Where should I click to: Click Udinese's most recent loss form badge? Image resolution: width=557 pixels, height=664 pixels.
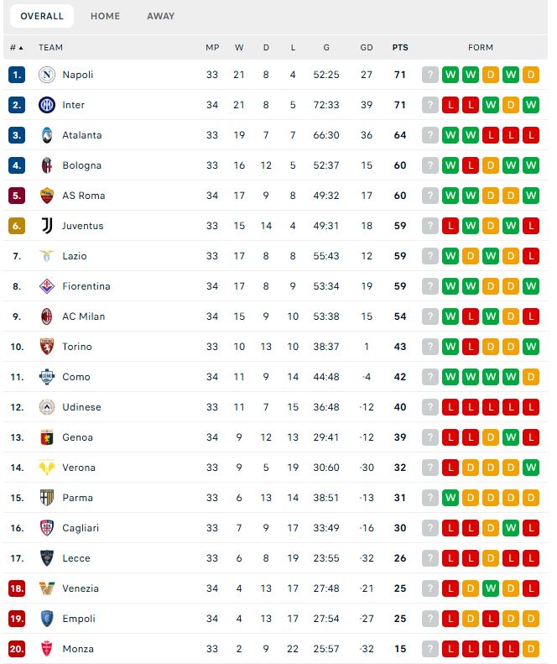pyautogui.click(x=450, y=407)
